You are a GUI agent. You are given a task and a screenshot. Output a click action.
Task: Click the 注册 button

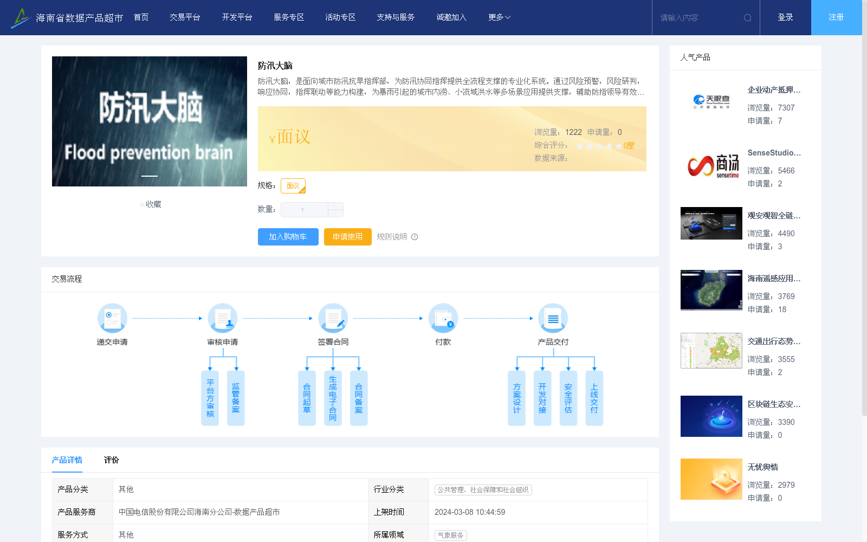click(x=837, y=17)
